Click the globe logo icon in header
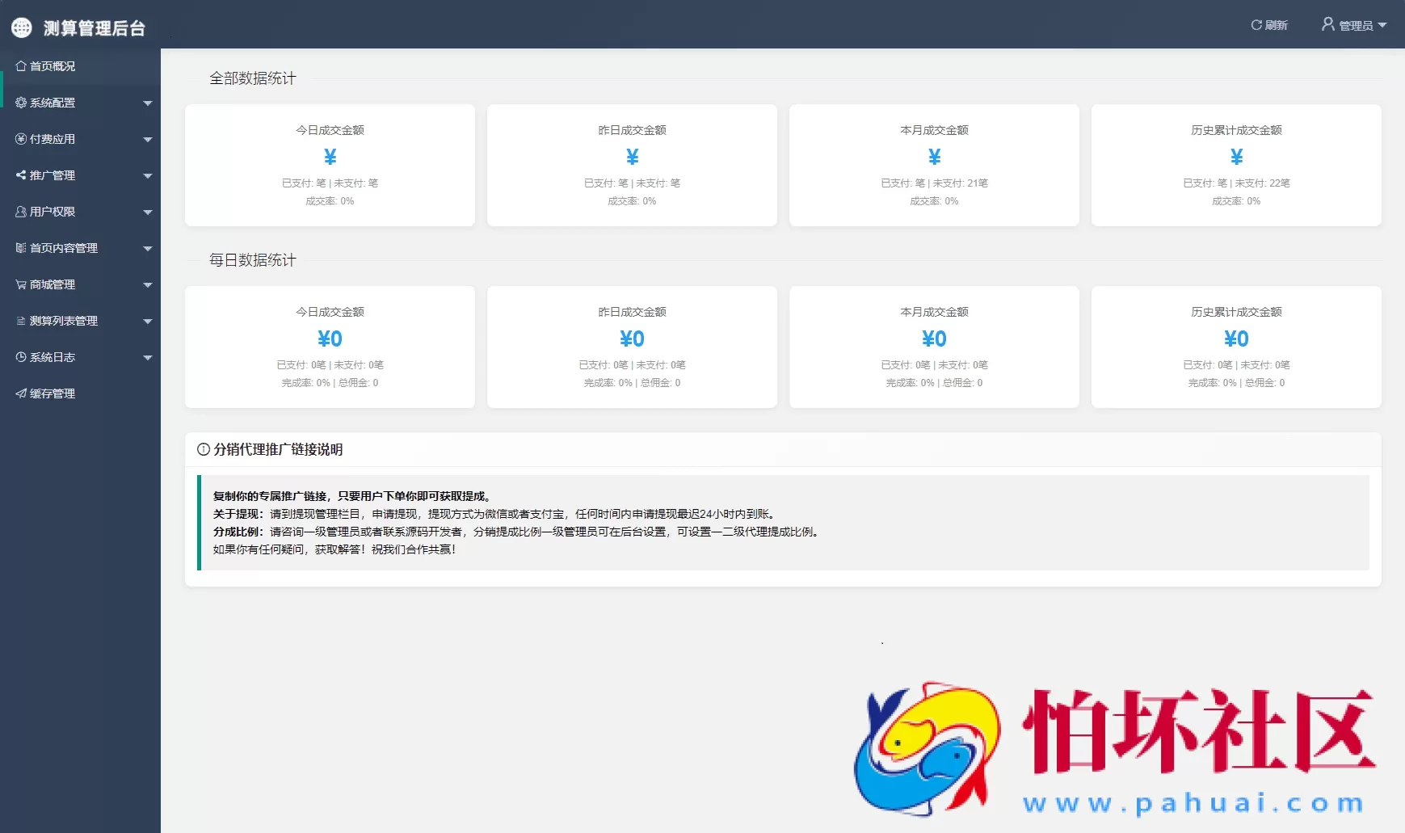 (22, 27)
